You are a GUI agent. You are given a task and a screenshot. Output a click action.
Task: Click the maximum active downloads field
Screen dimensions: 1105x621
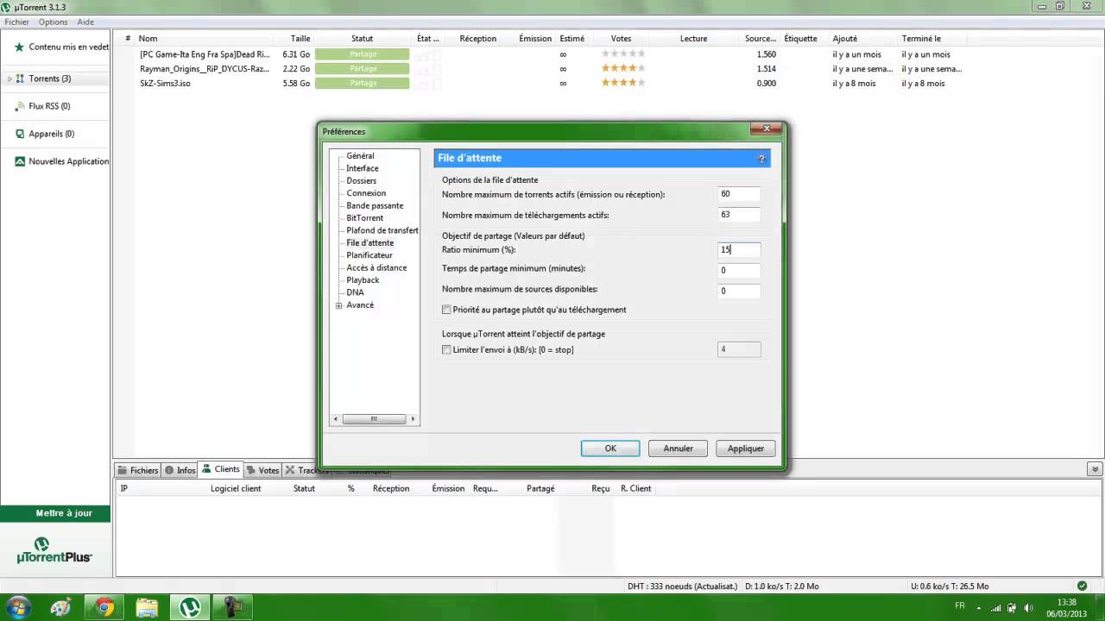(x=739, y=215)
